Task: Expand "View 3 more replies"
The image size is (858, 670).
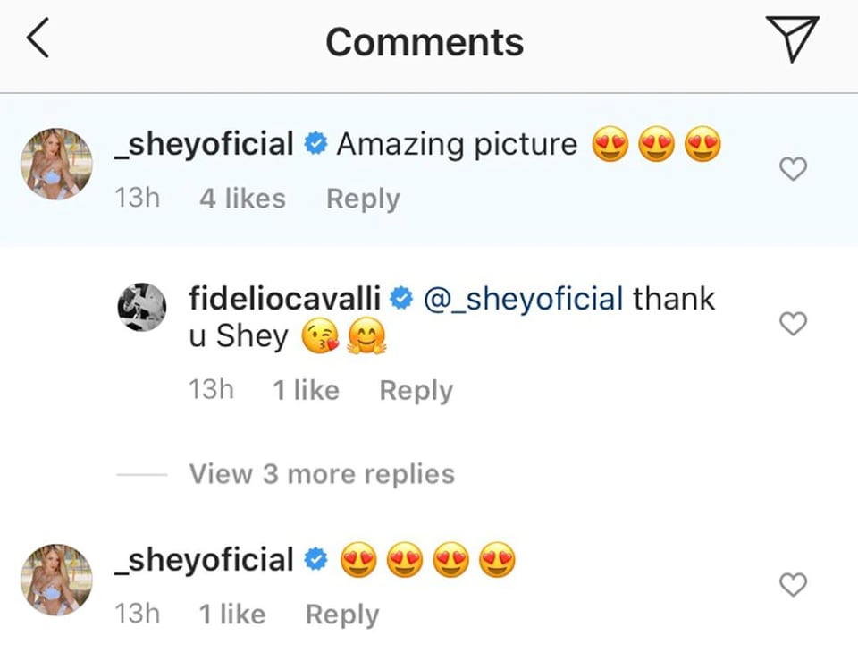Action: 322,473
